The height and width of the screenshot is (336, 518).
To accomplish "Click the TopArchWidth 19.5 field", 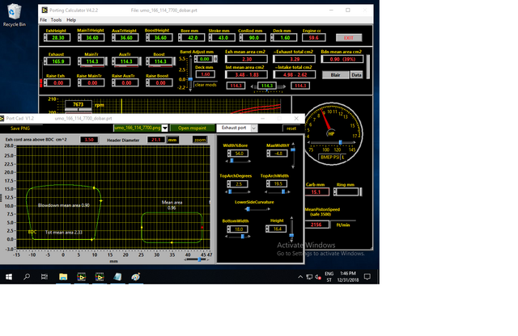I will click(278, 184).
